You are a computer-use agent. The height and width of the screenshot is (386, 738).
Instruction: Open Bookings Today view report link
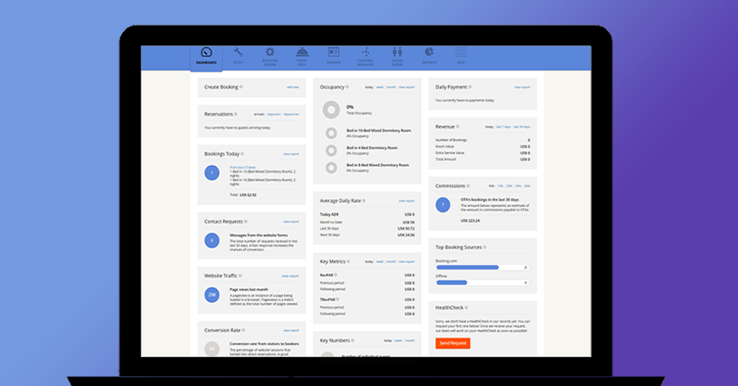291,154
